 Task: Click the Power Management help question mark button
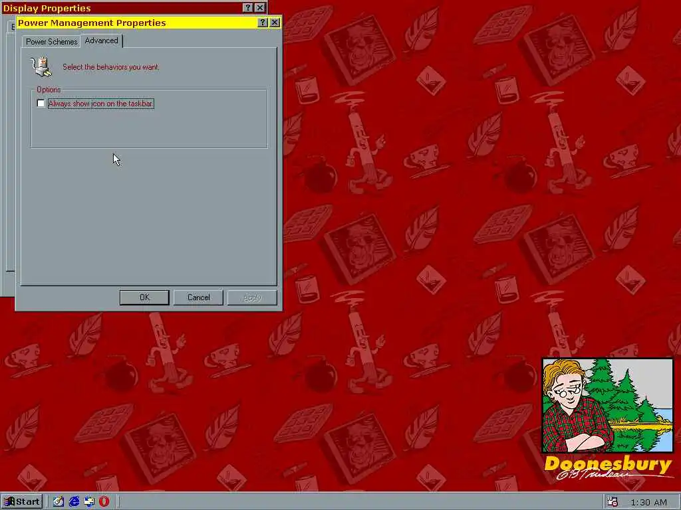coord(262,23)
